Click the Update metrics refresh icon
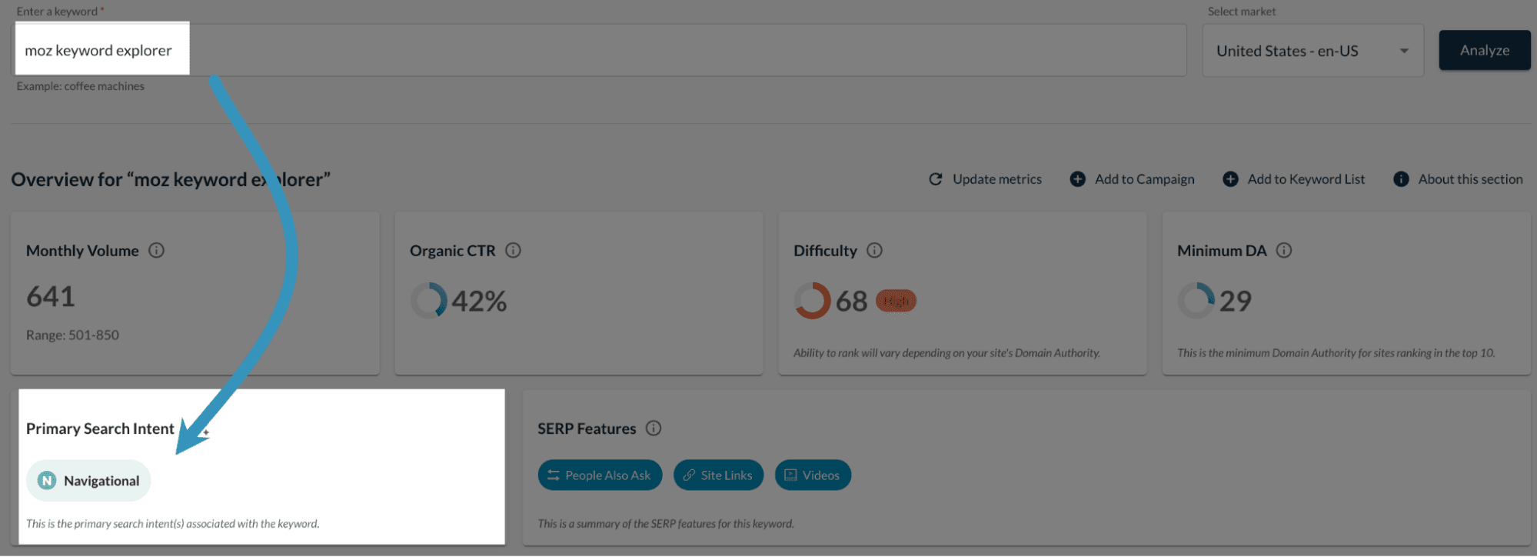Image resolution: width=1537 pixels, height=557 pixels. 936,178
